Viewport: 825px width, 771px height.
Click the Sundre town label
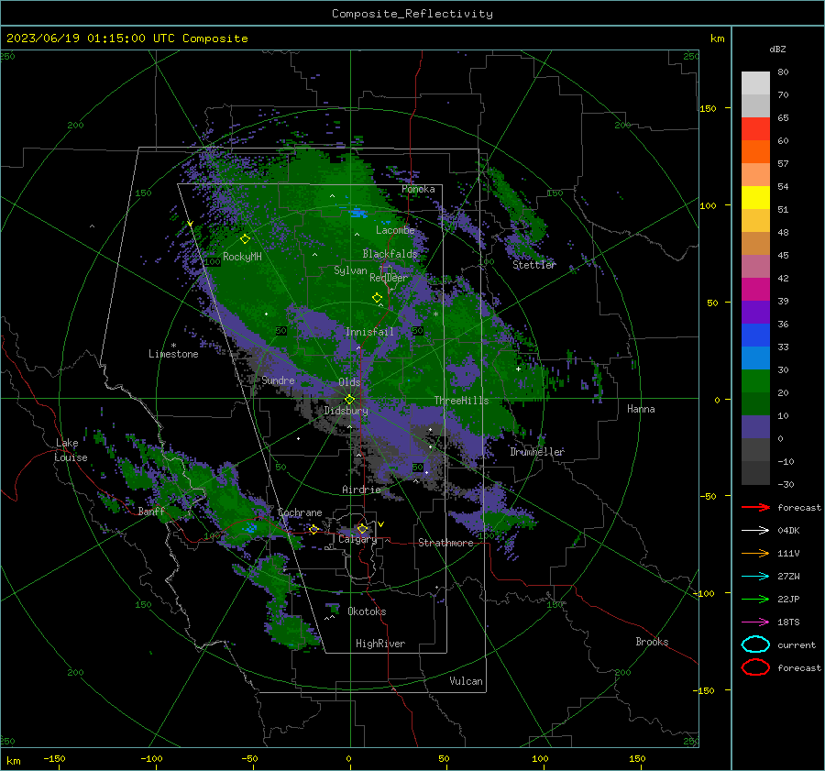click(x=278, y=380)
